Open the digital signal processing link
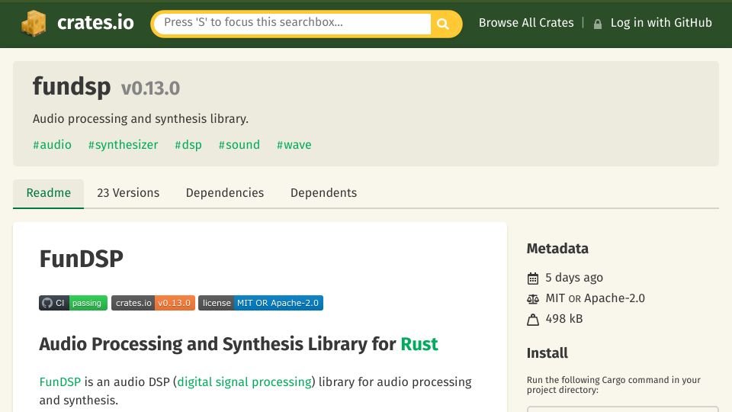The image size is (732, 412). point(245,381)
